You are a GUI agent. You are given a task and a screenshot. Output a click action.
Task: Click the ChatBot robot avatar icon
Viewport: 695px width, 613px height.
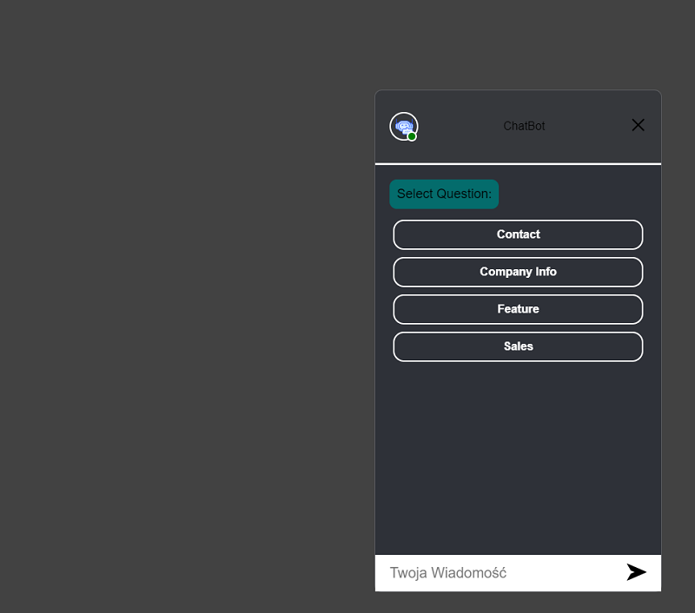click(x=404, y=126)
